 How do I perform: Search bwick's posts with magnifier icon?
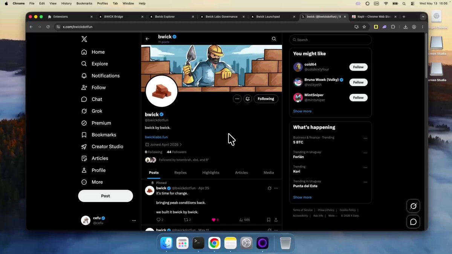(274, 39)
